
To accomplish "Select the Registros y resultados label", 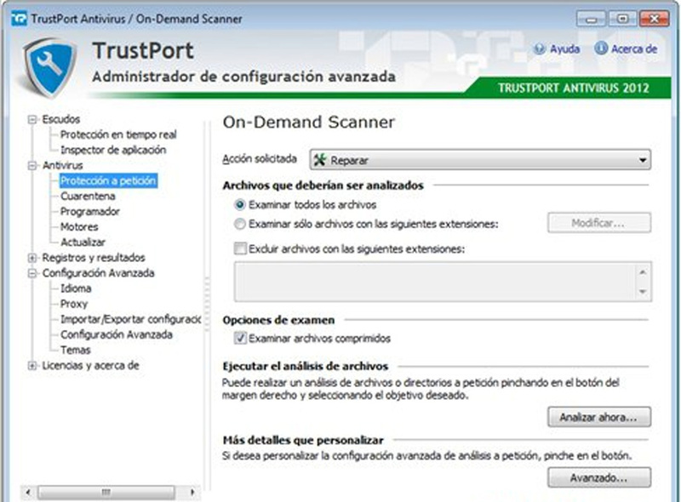I will pyautogui.click(x=94, y=258).
